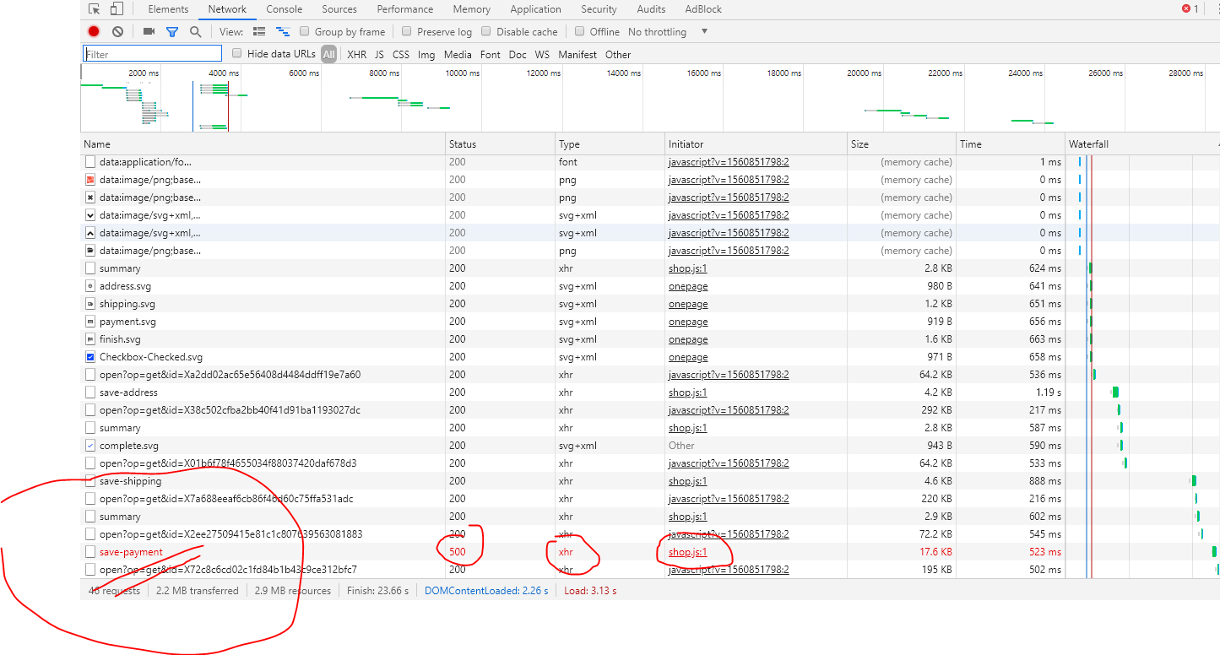
Task: Open onepage initiator of address.svg
Action: [688, 286]
